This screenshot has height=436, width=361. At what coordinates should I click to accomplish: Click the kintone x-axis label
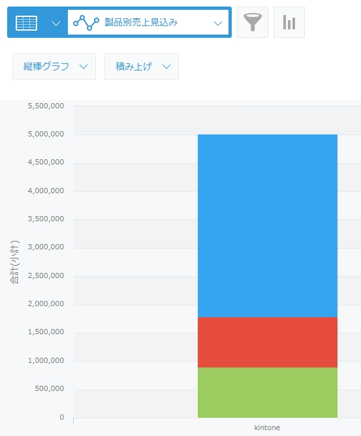click(x=267, y=428)
